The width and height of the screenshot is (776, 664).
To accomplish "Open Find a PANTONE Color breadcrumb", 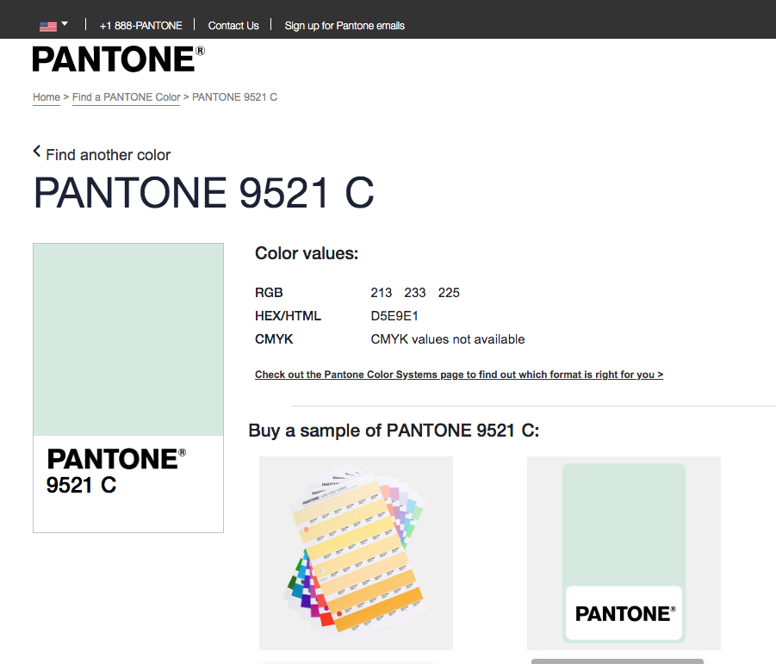I will pos(127,97).
